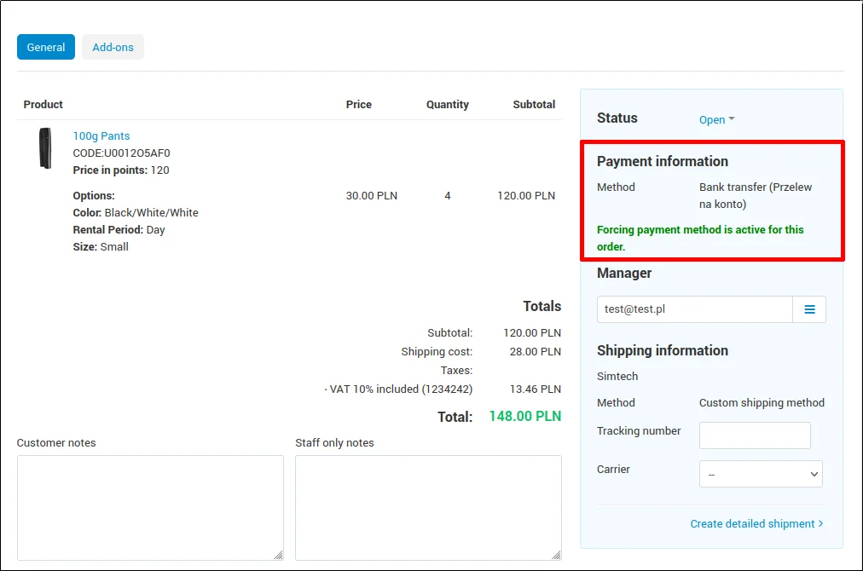Click the Payment information heading
This screenshot has width=863, height=571.
pos(662,161)
